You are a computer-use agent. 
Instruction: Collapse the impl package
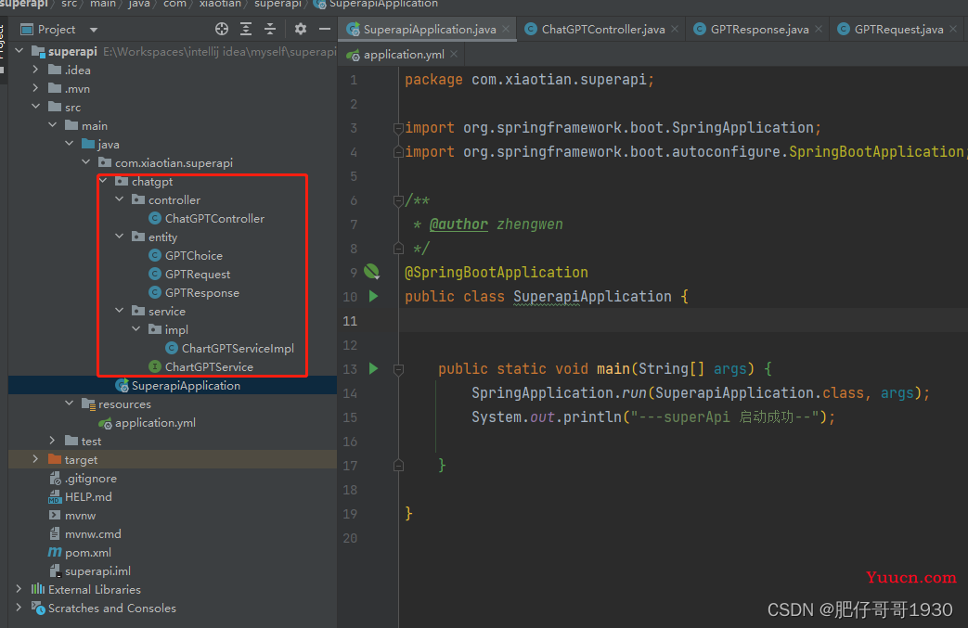point(136,328)
